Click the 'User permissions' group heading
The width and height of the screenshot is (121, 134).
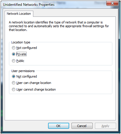[23, 71]
